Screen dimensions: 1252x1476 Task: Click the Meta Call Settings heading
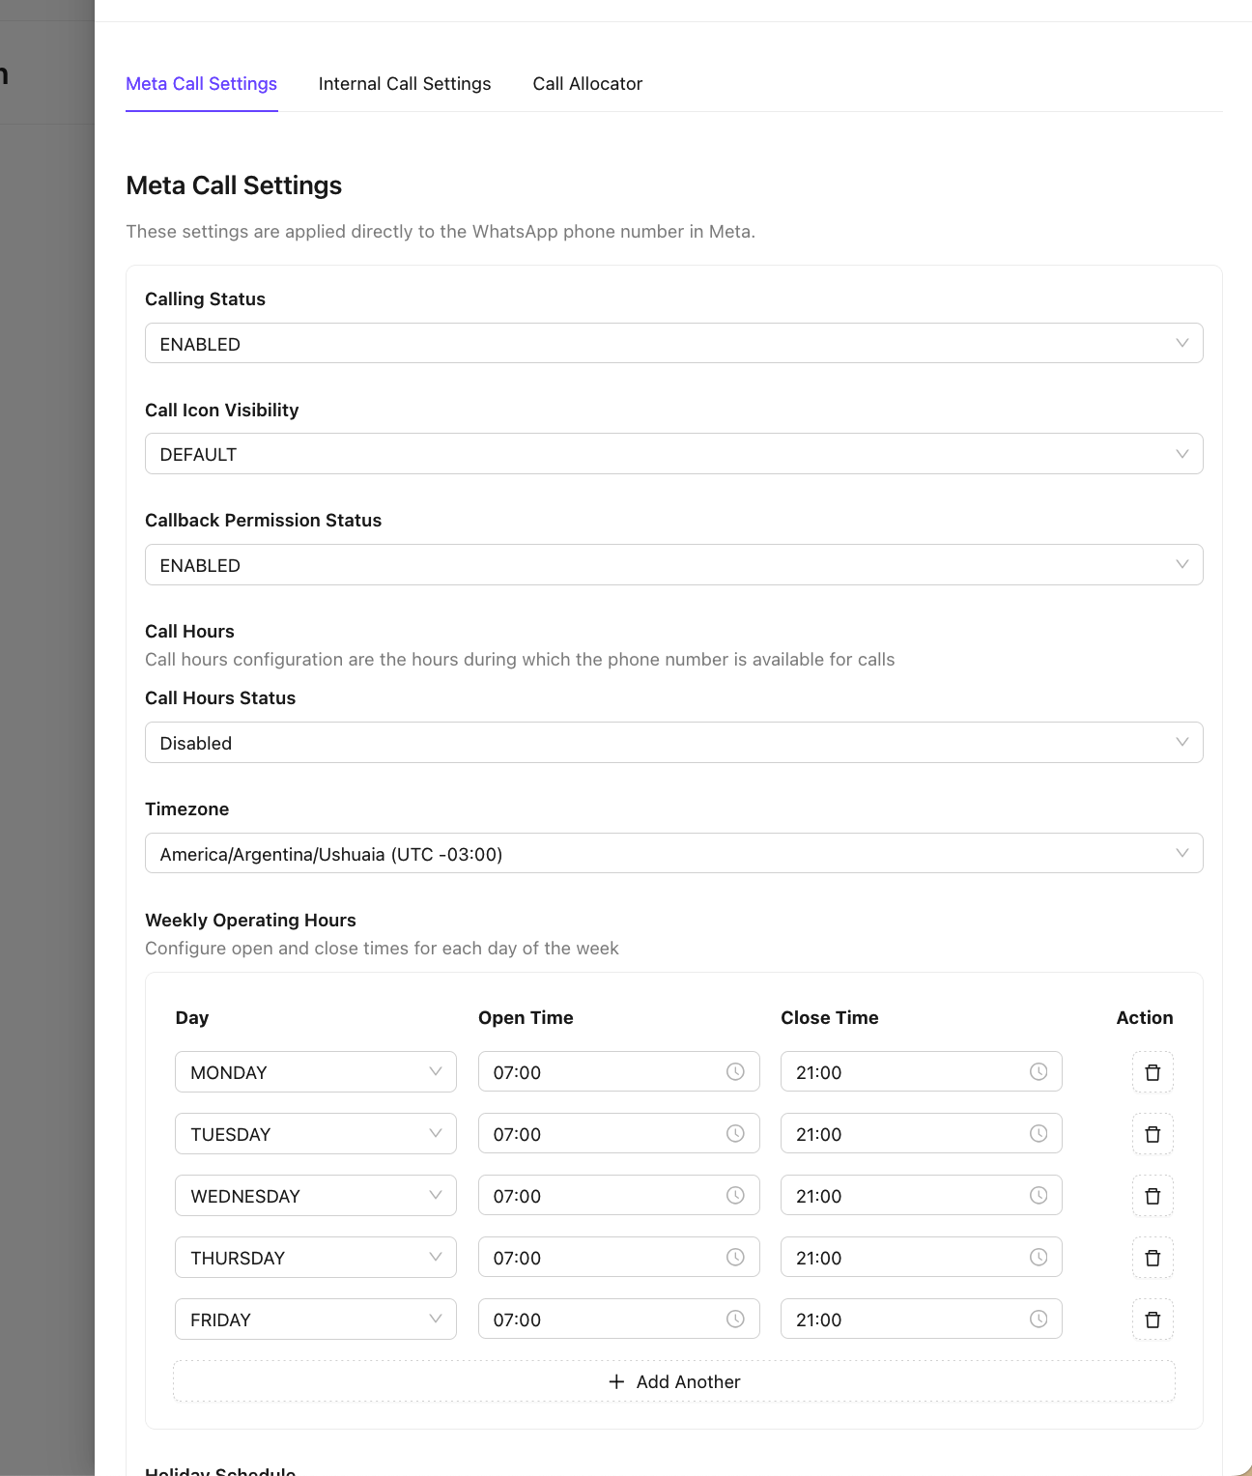(234, 185)
